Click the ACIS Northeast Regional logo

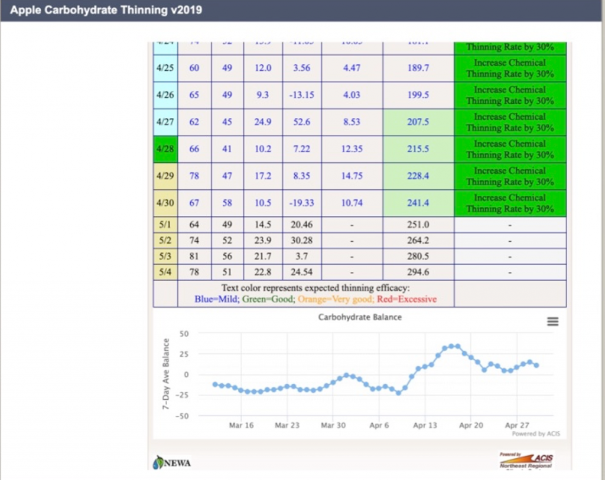click(526, 461)
